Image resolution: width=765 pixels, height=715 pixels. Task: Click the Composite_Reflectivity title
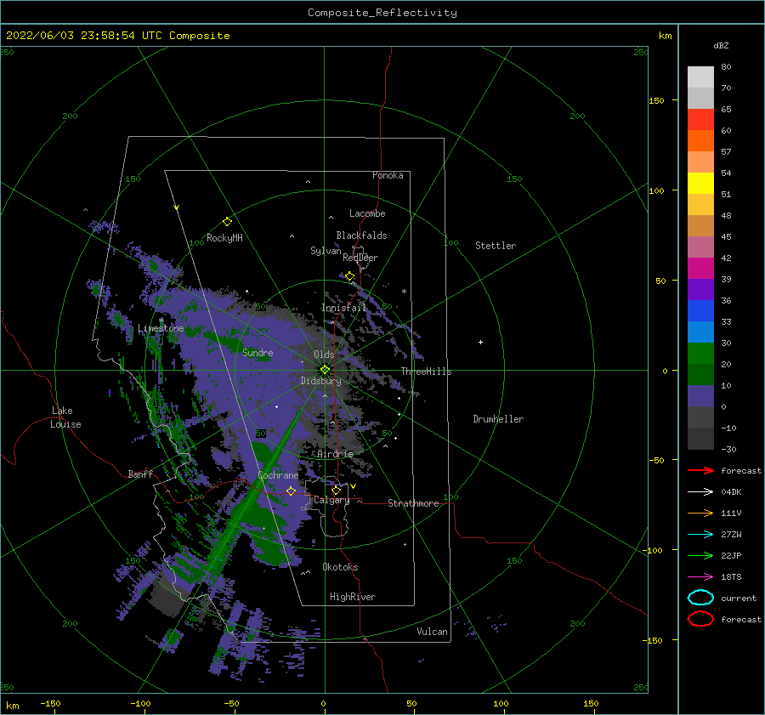click(x=382, y=13)
